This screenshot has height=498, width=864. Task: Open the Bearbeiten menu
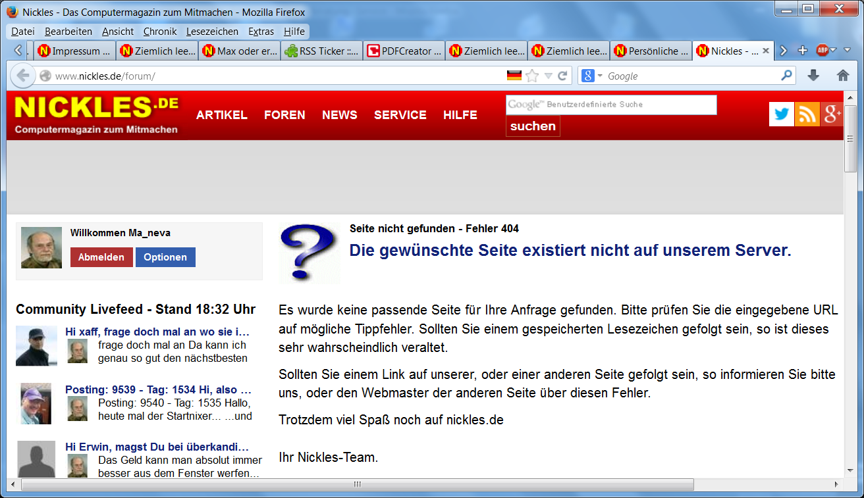(x=68, y=32)
